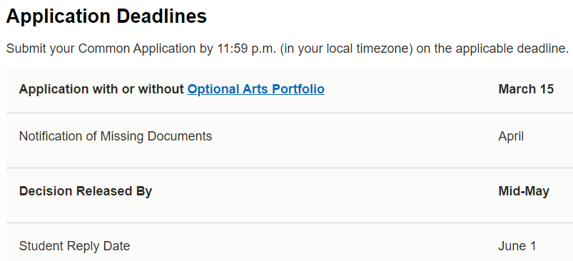Click the June 1 reply date
This screenshot has height=261, width=573.
click(x=517, y=246)
